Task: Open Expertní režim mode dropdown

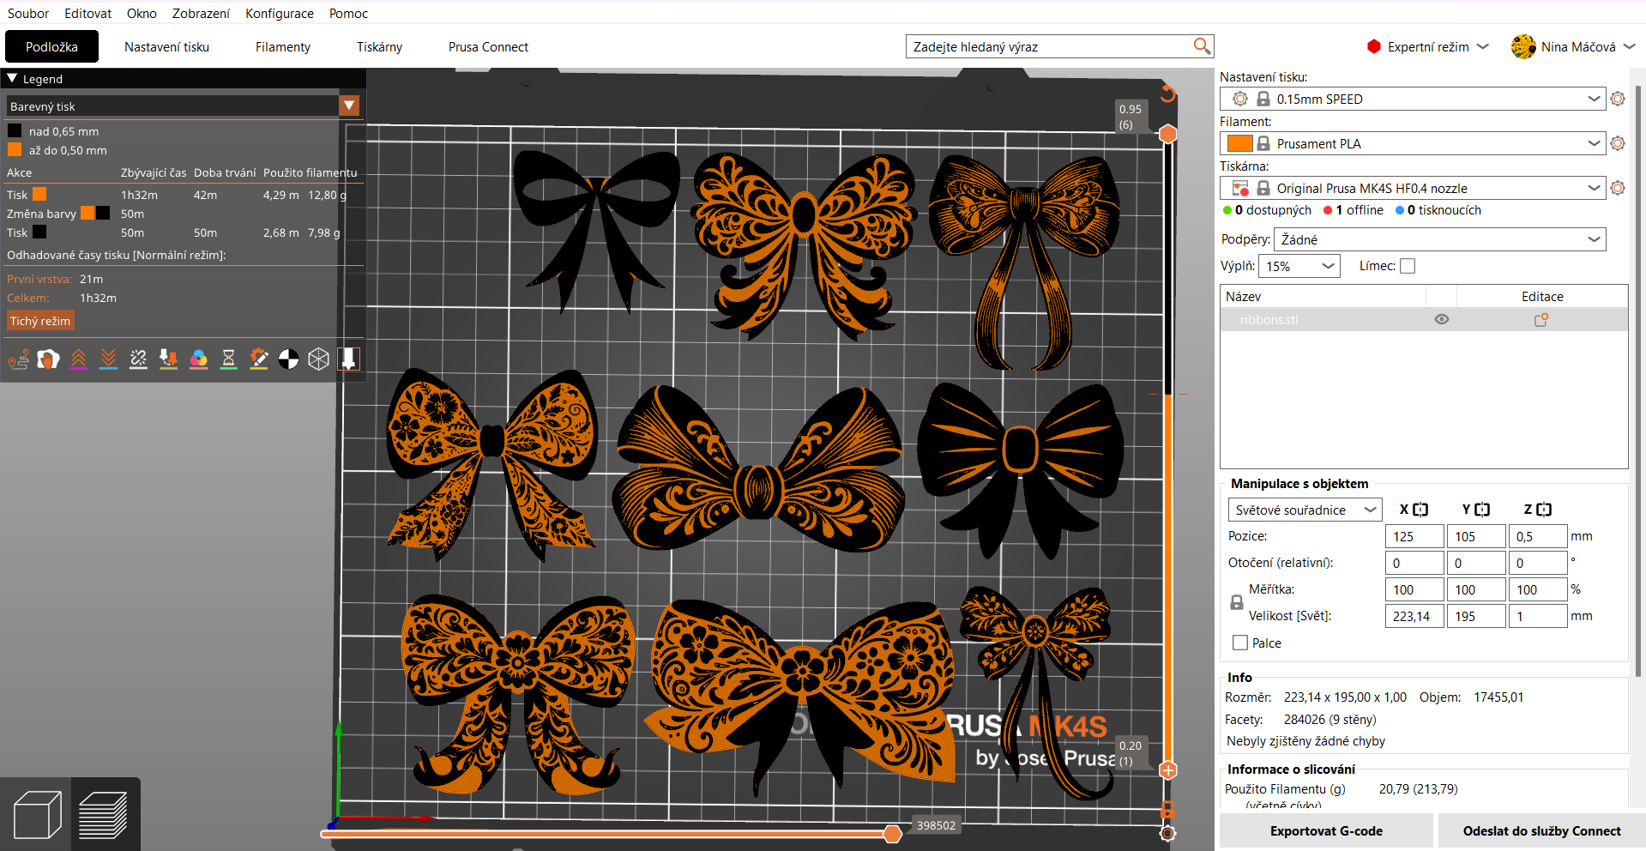Action: click(x=1428, y=46)
